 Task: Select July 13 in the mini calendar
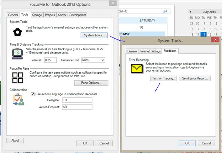[191, 35]
